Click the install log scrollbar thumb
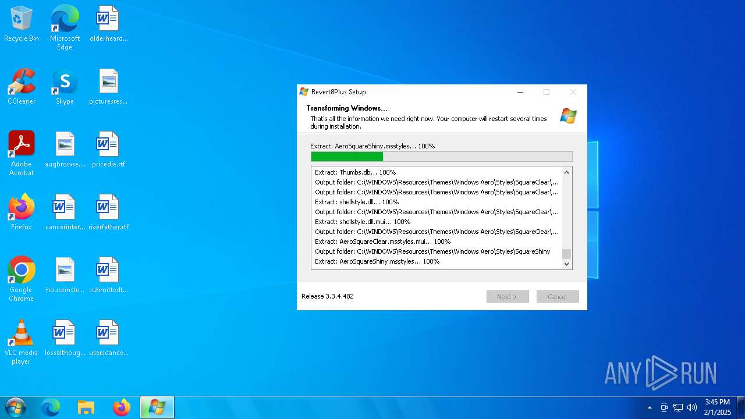This screenshot has width=745, height=419. (567, 254)
